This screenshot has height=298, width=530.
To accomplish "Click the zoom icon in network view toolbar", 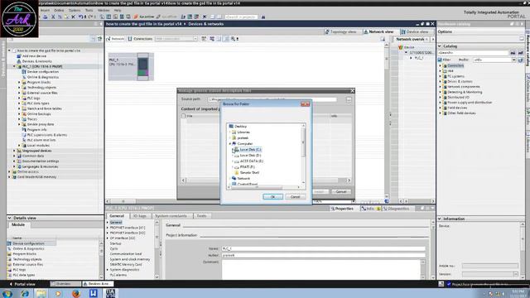I will pyautogui.click(x=234, y=39).
